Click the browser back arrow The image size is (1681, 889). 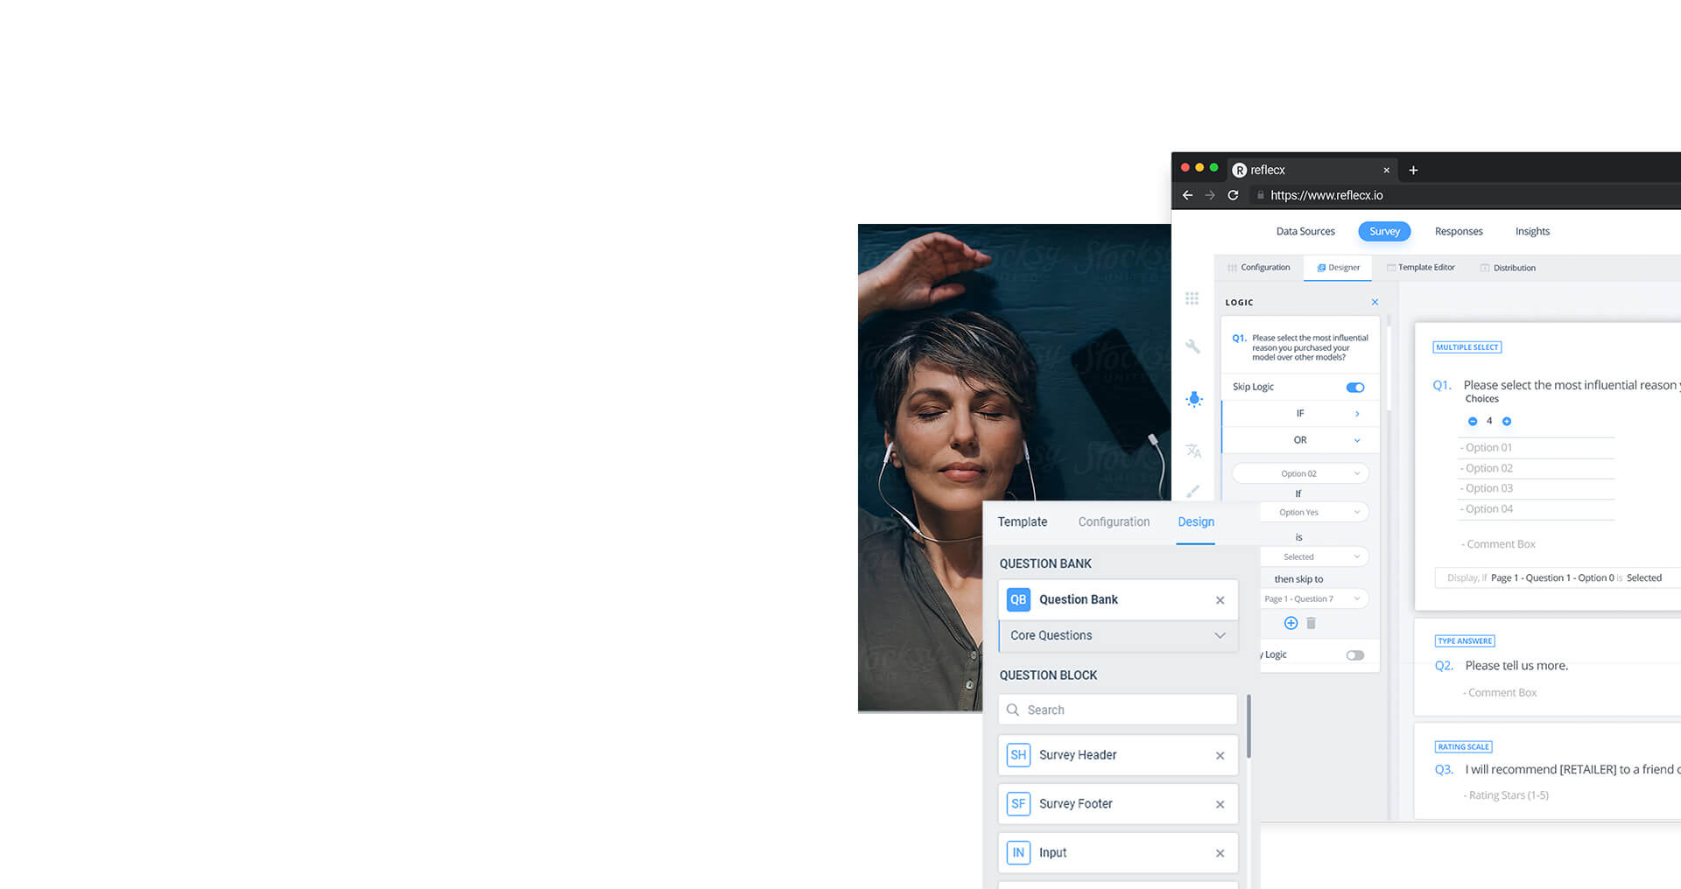click(1187, 195)
